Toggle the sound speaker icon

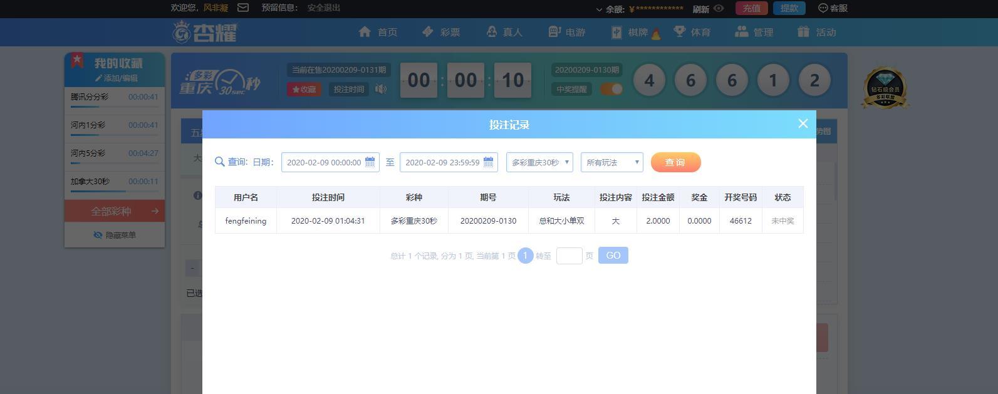380,89
